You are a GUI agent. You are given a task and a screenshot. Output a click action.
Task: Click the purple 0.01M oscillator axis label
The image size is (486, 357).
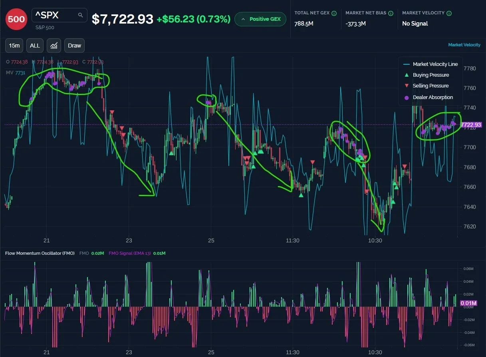(x=468, y=303)
